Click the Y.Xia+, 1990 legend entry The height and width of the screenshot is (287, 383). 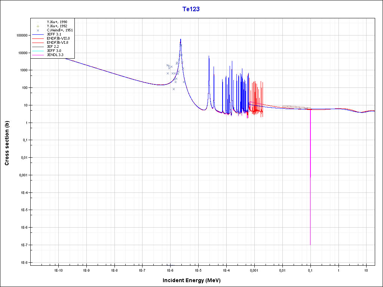click(x=57, y=22)
